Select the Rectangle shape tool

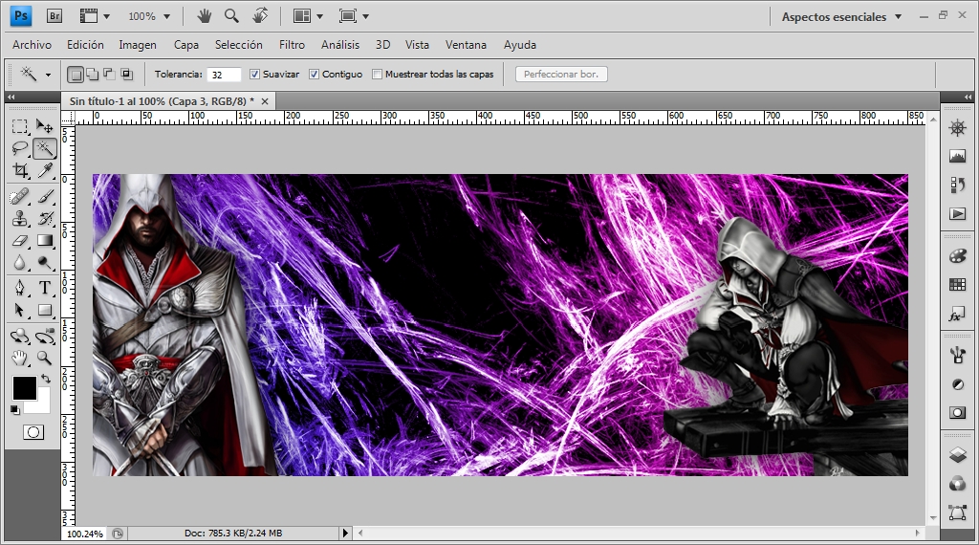point(44,311)
